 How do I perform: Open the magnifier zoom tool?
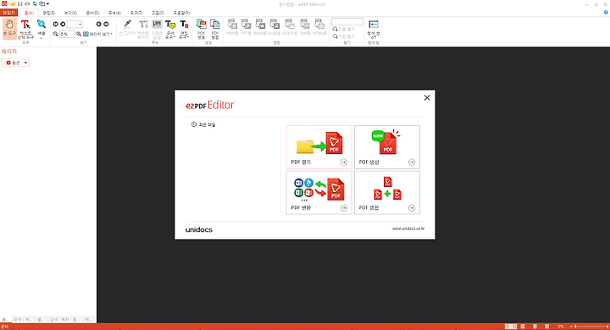click(x=42, y=29)
